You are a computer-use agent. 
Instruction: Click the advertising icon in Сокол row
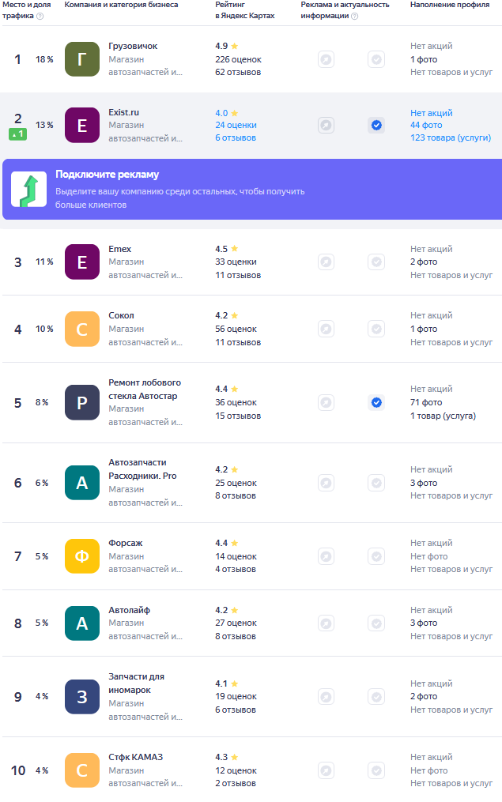(326, 329)
